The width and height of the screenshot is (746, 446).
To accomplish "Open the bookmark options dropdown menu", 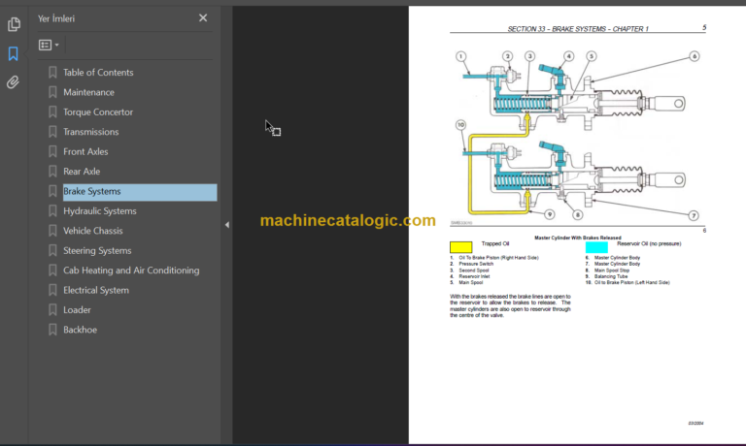I will [x=49, y=46].
